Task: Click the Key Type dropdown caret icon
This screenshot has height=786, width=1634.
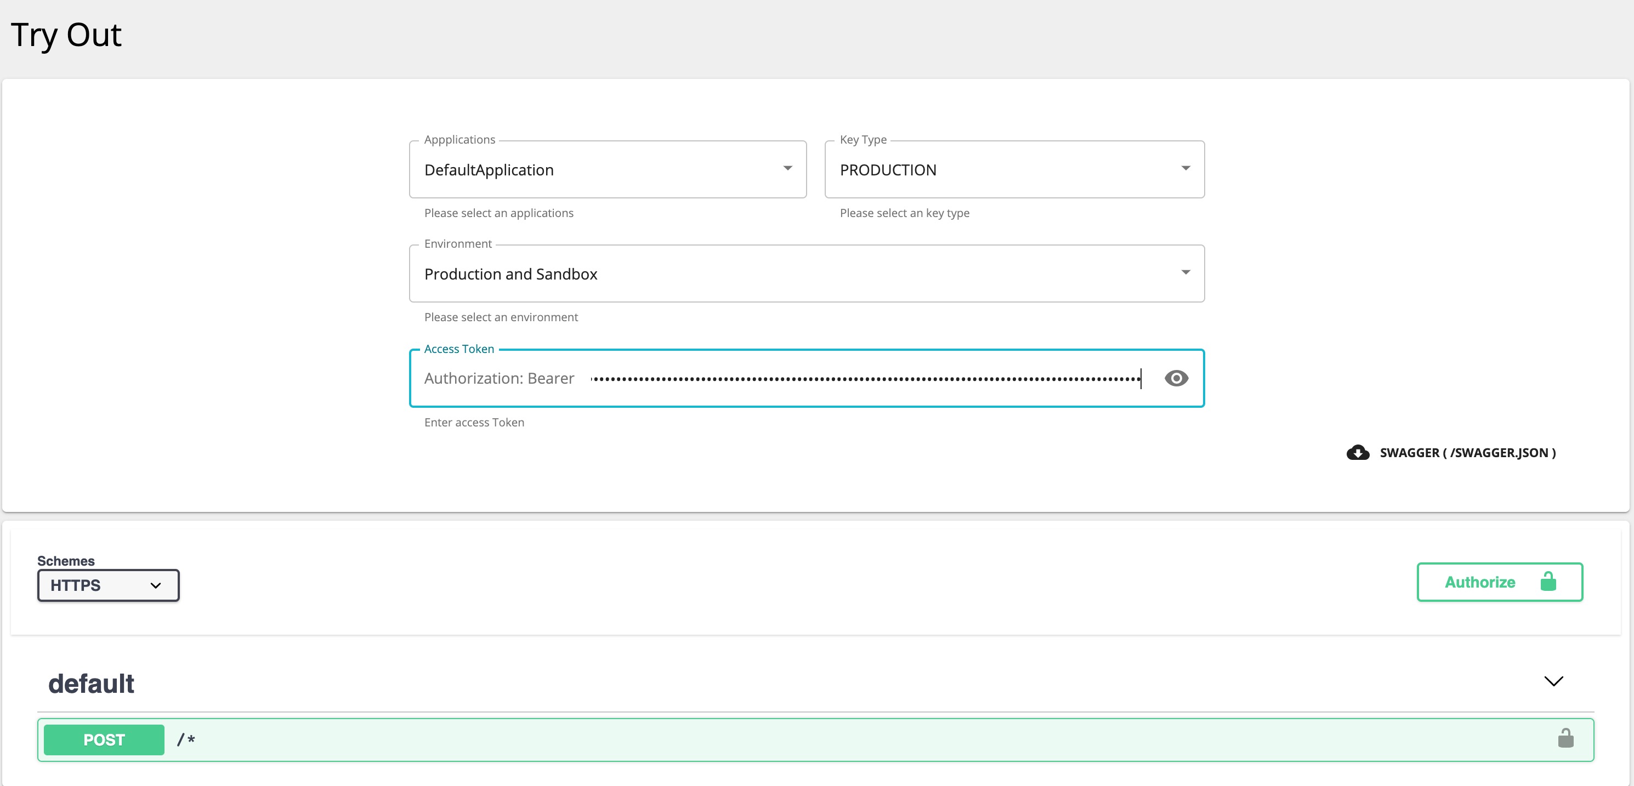Action: (x=1185, y=168)
